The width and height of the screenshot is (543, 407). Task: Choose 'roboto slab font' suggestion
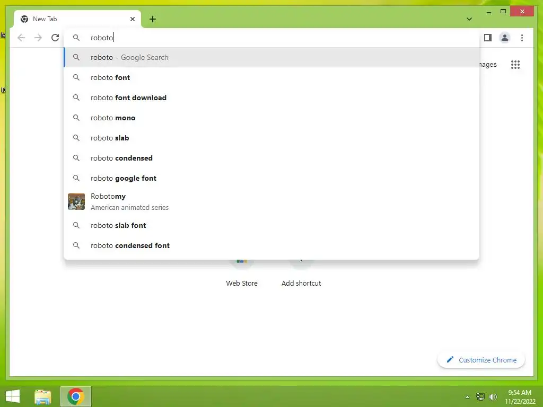tap(272, 225)
